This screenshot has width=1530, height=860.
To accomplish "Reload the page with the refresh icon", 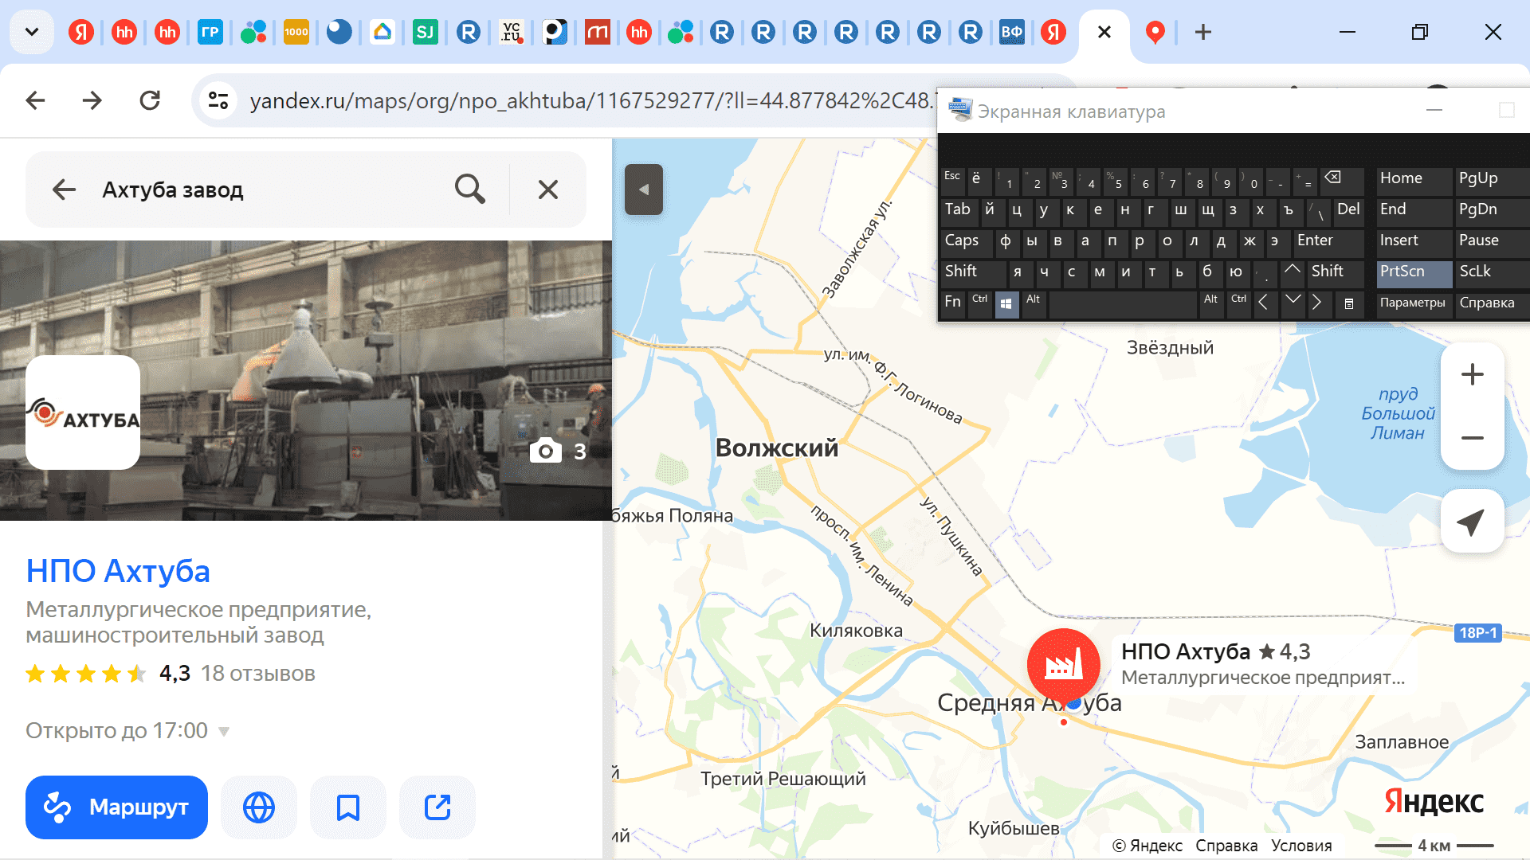I will pyautogui.click(x=150, y=100).
